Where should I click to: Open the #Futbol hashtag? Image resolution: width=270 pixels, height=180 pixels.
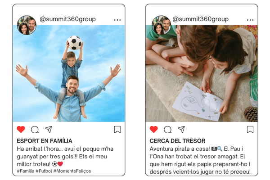point(44,171)
